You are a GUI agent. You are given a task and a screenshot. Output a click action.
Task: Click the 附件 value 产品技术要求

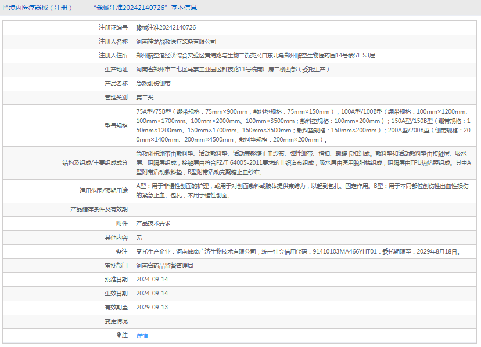click(153, 223)
